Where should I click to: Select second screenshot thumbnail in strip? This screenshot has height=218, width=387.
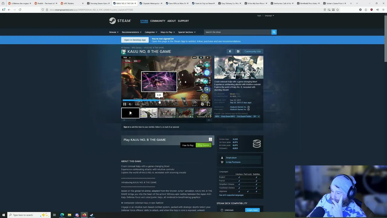point(167,113)
